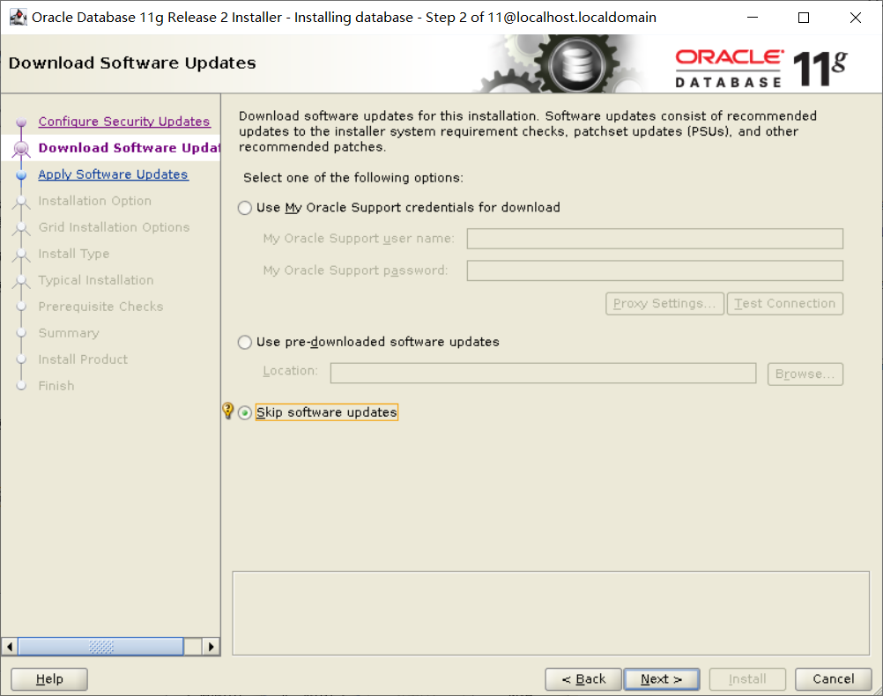Click the Test Connection button
Screen dimensions: 883x696
click(785, 304)
